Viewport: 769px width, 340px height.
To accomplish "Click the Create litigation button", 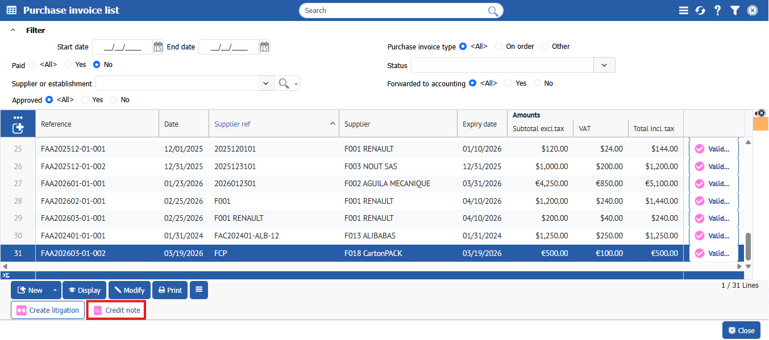I will [x=48, y=310].
